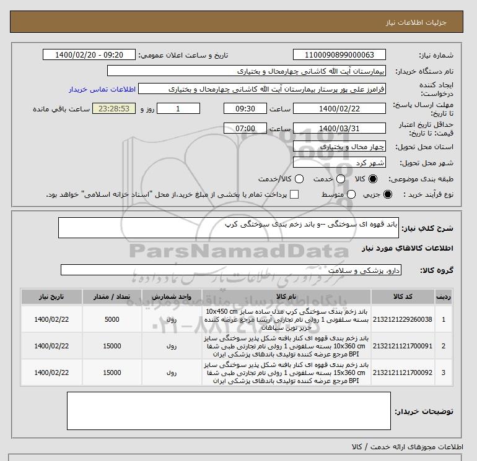
Task: Select the کالا/خدمت radio button
Action: 299,179
